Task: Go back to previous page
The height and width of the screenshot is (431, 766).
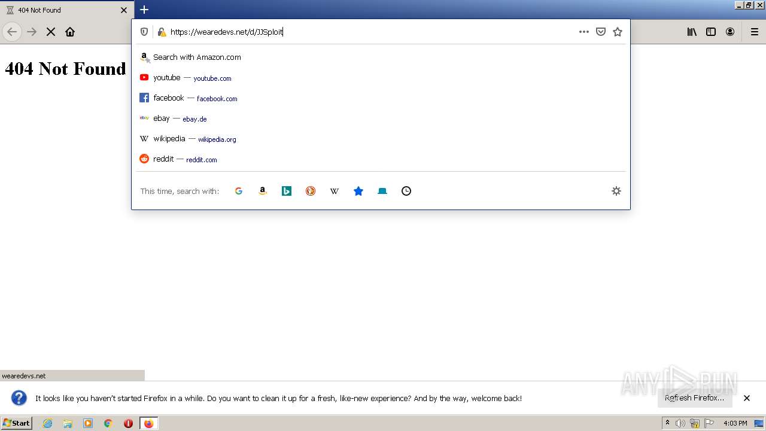Action: click(12, 32)
